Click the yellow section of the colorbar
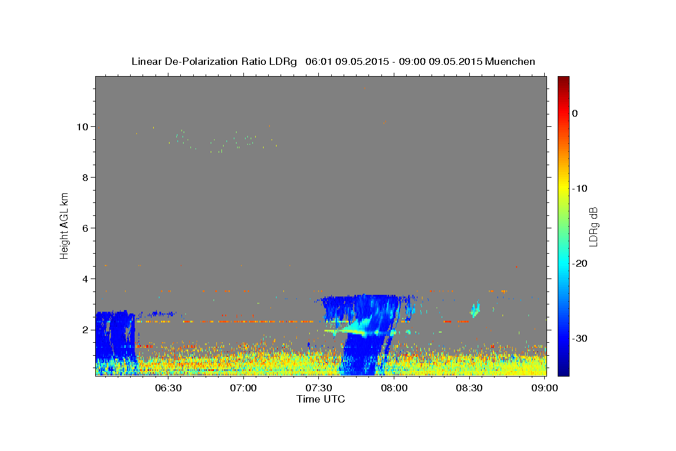The image size is (676, 451). point(563,188)
